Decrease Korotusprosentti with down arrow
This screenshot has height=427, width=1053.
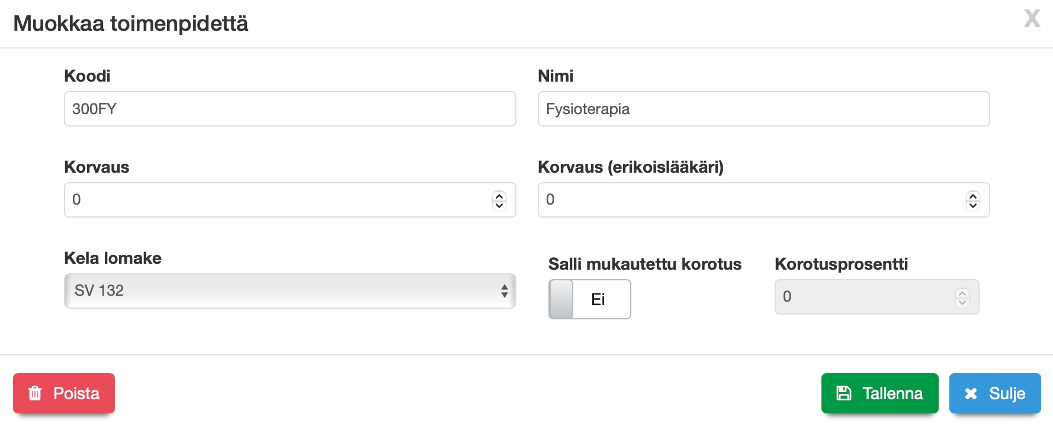962,302
